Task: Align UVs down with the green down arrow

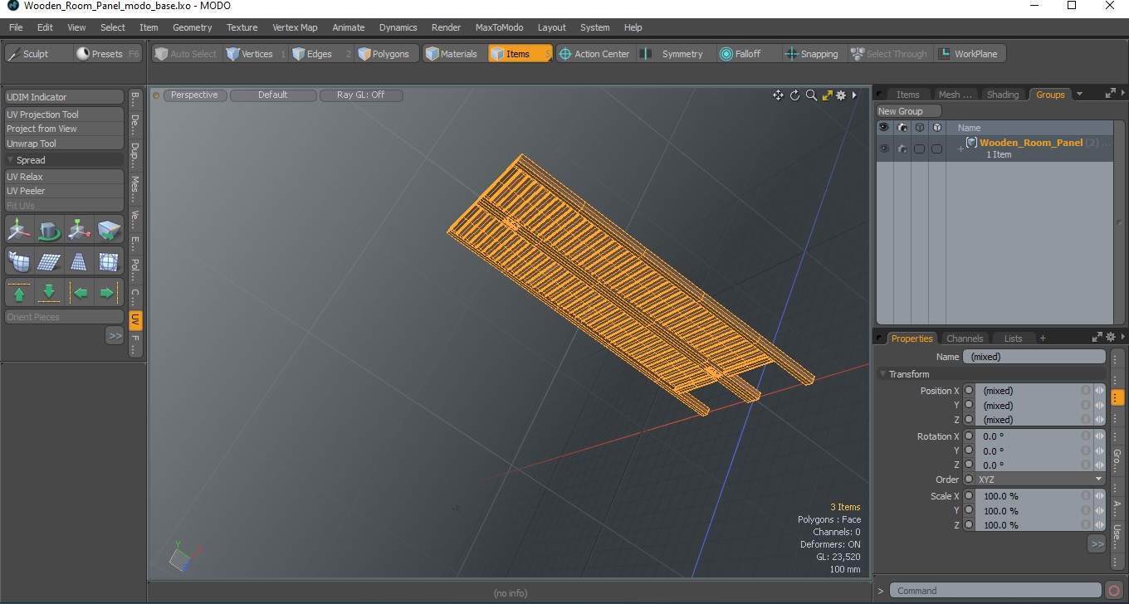Action: click(49, 293)
